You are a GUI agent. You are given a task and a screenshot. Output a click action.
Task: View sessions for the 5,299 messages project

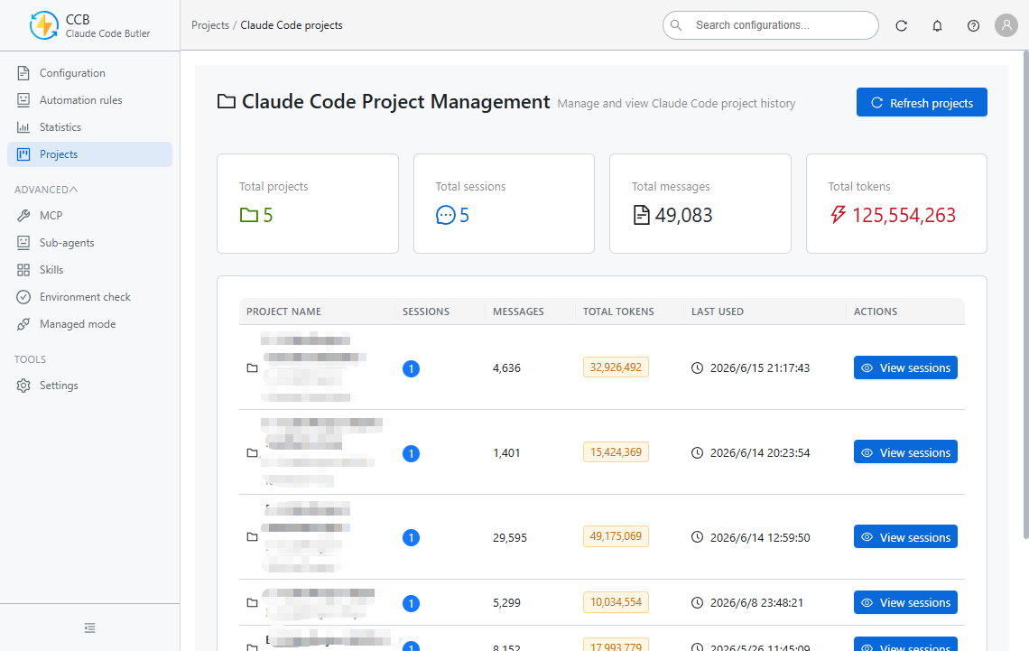coord(905,602)
